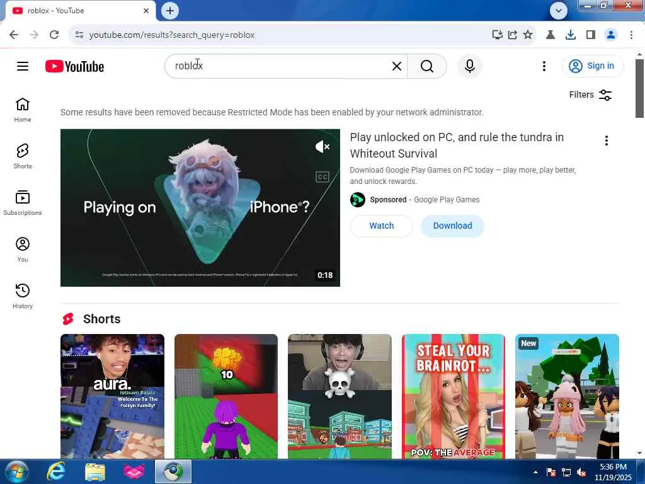This screenshot has height=484, width=645.
Task: Toggle captions on the ad preview
Action: click(x=322, y=177)
